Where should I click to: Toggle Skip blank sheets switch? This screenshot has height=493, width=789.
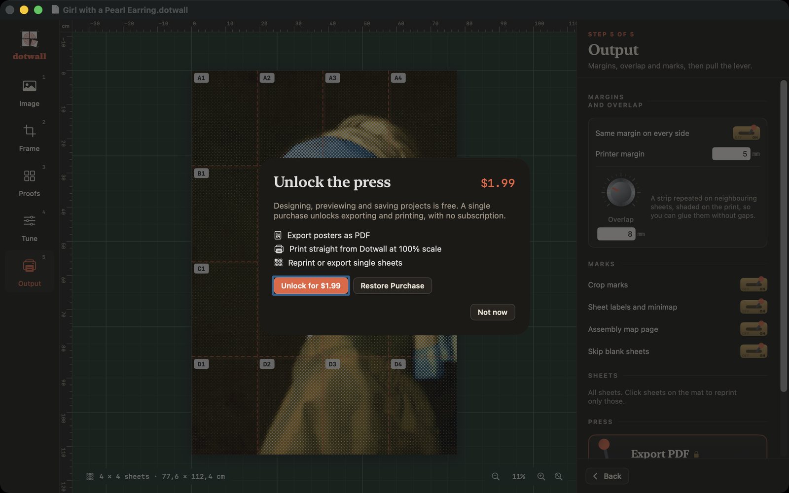(x=753, y=351)
